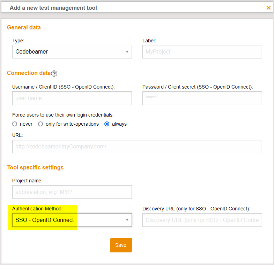Image resolution: width=274 pixels, height=265 pixels.
Task: Select the 'never' radio option
Action: (15, 124)
